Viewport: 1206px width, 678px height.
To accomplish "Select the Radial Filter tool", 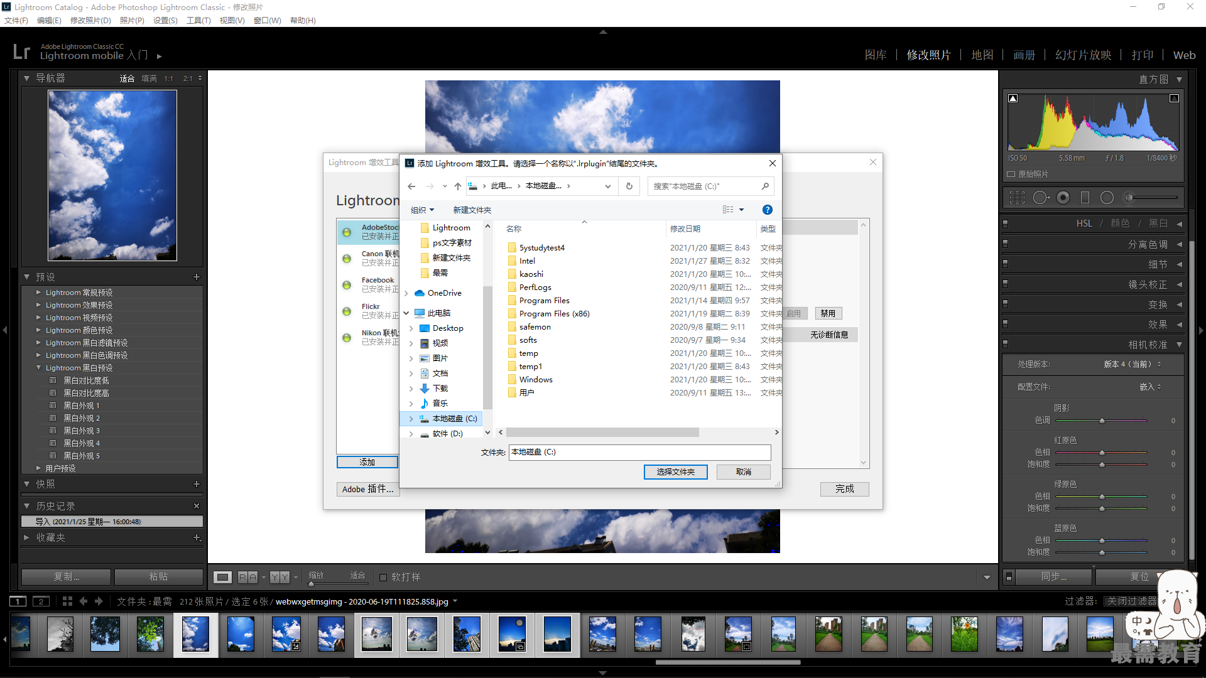I will coord(1107,198).
